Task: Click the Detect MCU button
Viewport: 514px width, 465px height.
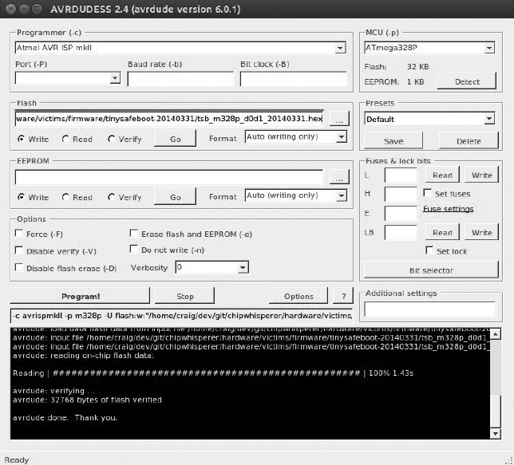Action: tap(467, 81)
